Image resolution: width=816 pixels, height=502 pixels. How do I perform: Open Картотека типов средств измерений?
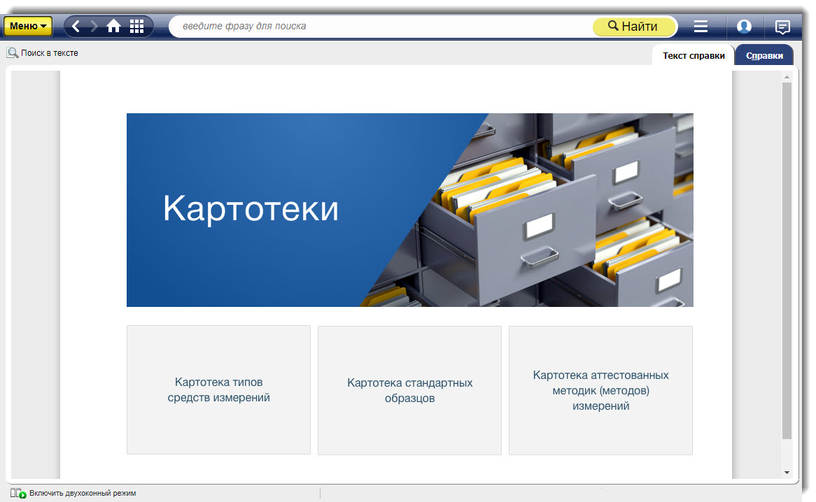point(218,389)
